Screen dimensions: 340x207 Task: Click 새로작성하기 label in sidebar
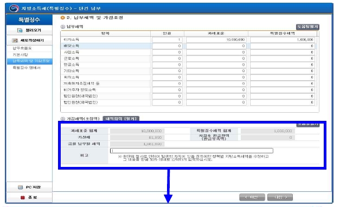(x=32, y=41)
